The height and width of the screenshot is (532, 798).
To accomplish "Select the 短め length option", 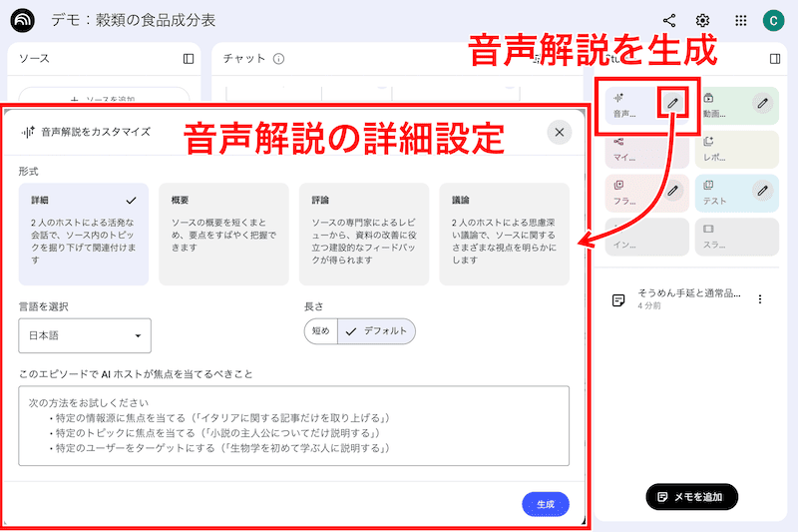I will tap(320, 331).
